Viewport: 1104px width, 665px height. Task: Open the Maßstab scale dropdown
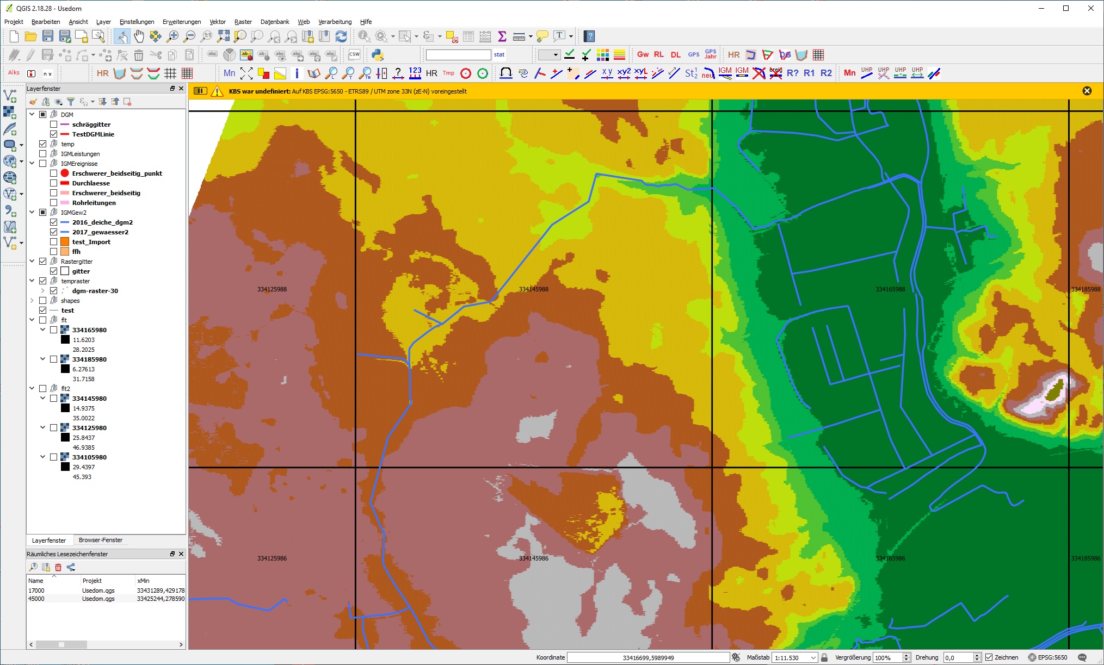[x=813, y=657]
